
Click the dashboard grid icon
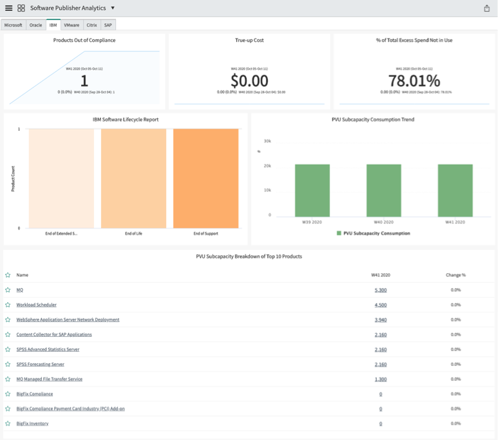[x=21, y=8]
